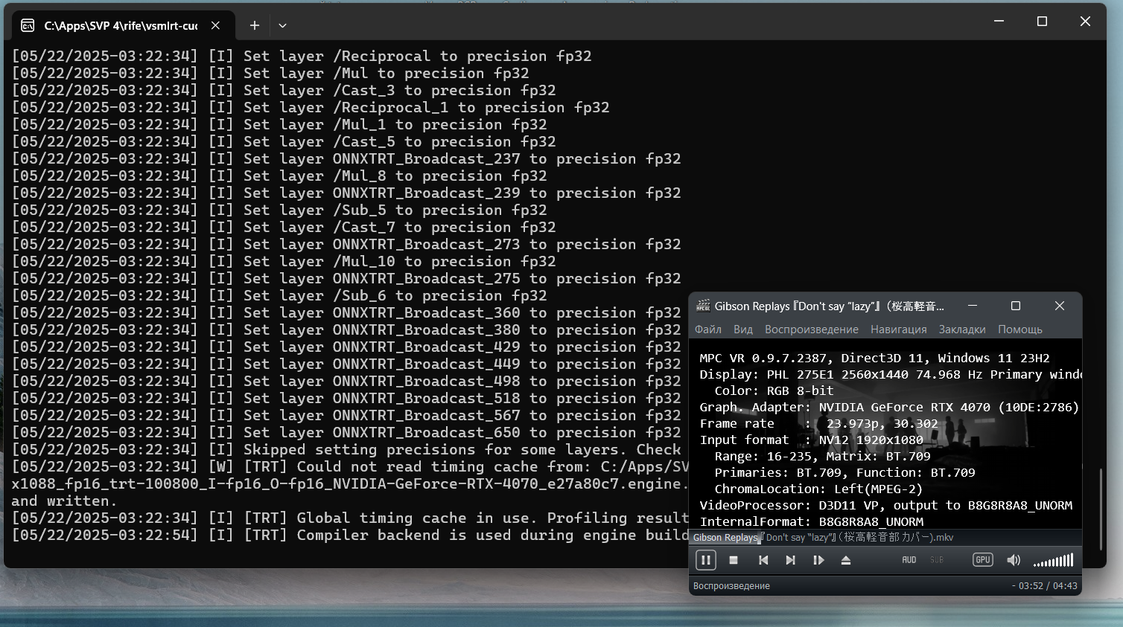Expand the terminal new-tab profile dropdown

(x=282, y=25)
